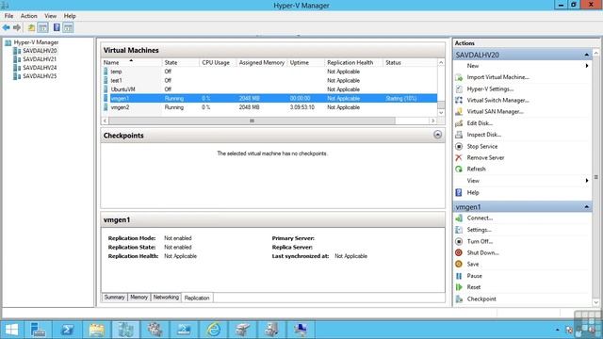
Task: Select server SAVDALHV21 in tree
Action: (40, 59)
